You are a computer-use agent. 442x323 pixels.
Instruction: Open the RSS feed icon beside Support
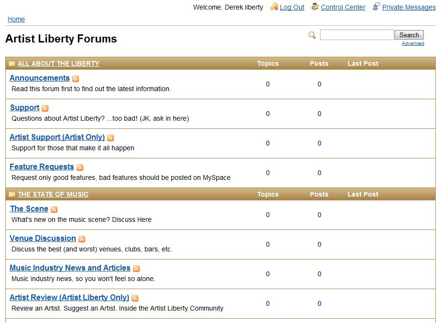pyautogui.click(x=45, y=108)
